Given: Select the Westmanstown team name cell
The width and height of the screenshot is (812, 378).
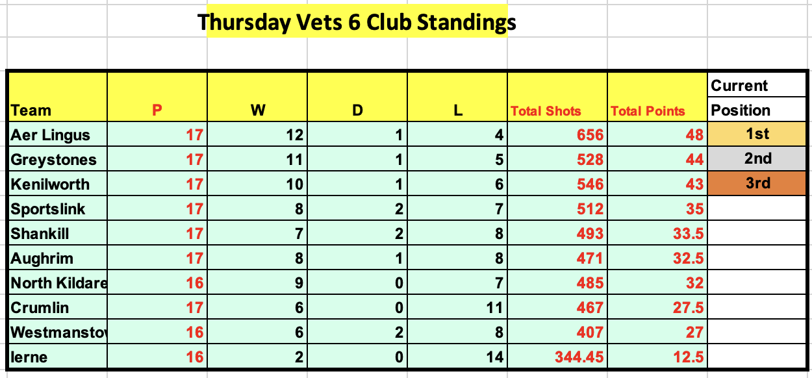Looking at the screenshot, I should click(57, 332).
